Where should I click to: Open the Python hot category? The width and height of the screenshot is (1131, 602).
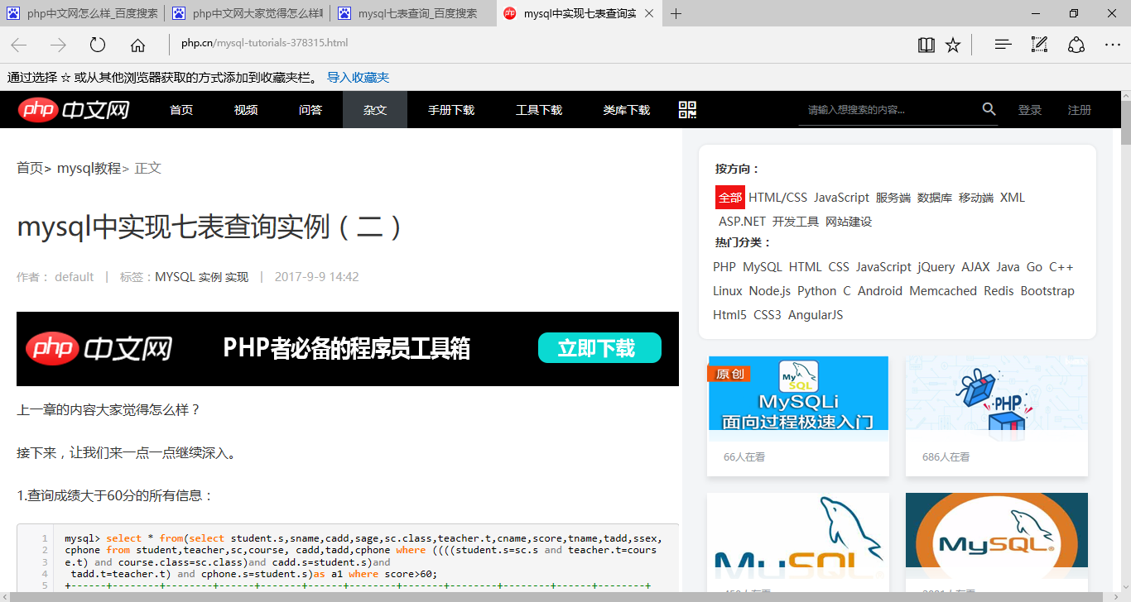[x=817, y=291]
